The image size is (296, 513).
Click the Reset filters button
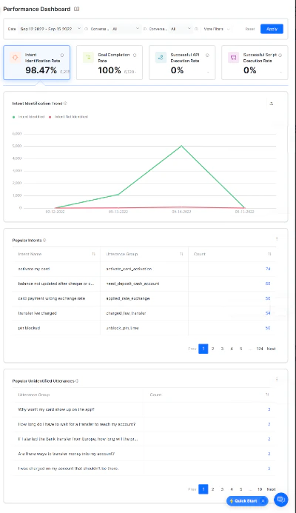point(250,29)
